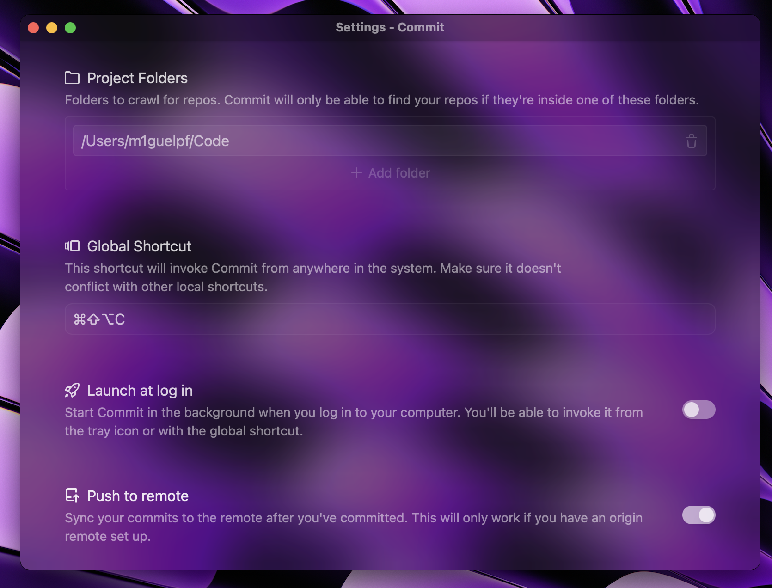This screenshot has width=772, height=588.
Task: Click the Launch at log in heading
Action: (x=140, y=391)
